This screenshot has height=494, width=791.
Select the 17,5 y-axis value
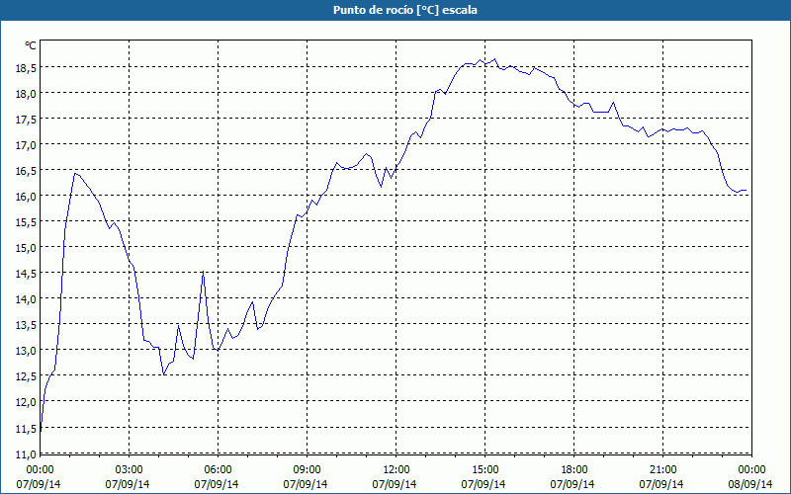[26, 119]
